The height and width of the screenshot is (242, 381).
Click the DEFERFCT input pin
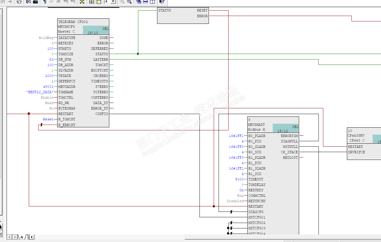[x=67, y=81]
